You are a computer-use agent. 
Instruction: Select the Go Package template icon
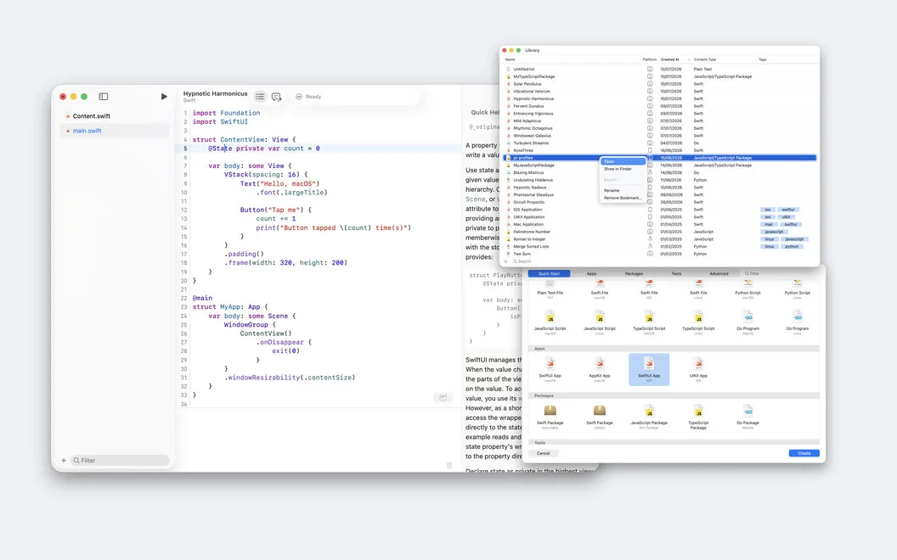pos(747,411)
